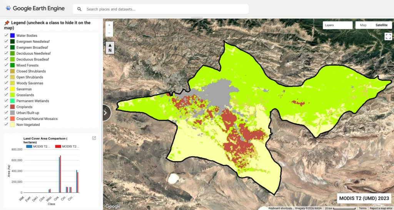Screen dimensions: 394x210
Task: Click the tall Grasslands bar in chart
Action: point(60,174)
